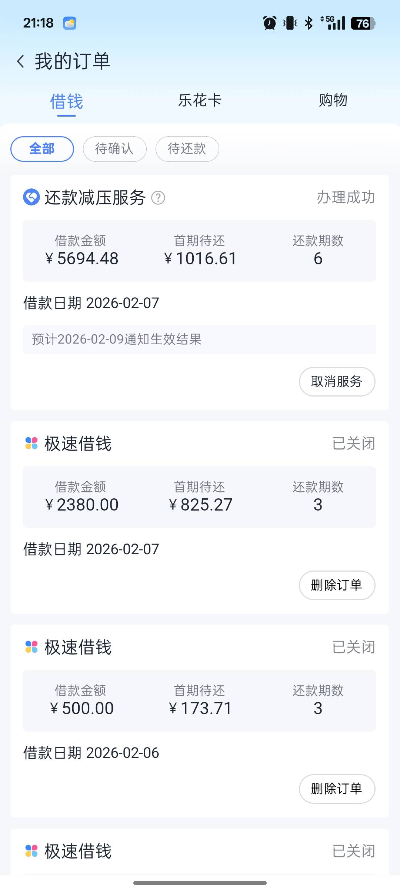Select the 待还款 filter chip
The height and width of the screenshot is (893, 400).
tap(187, 149)
